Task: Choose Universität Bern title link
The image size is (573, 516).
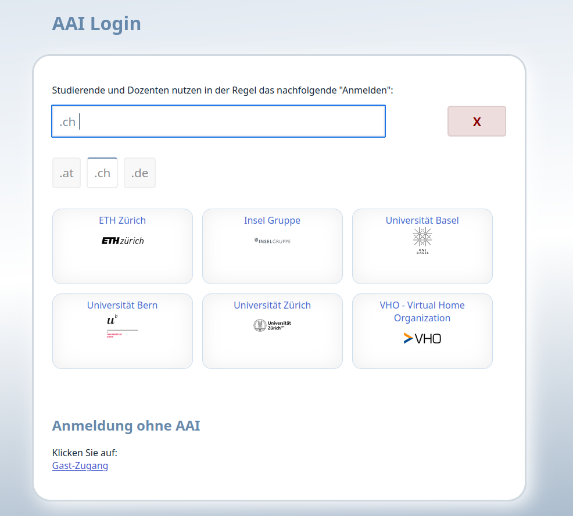Action: click(123, 305)
